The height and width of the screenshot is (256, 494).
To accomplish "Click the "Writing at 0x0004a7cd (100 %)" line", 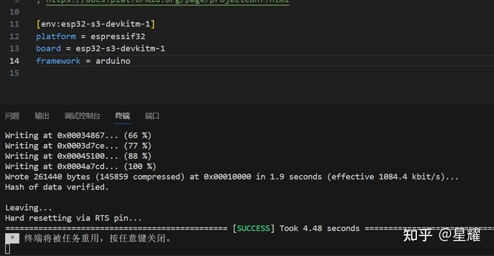I will [x=80, y=166].
